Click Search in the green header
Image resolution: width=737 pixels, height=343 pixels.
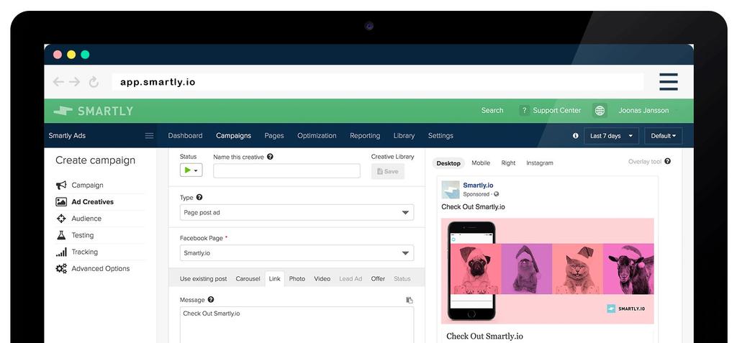[492, 111]
